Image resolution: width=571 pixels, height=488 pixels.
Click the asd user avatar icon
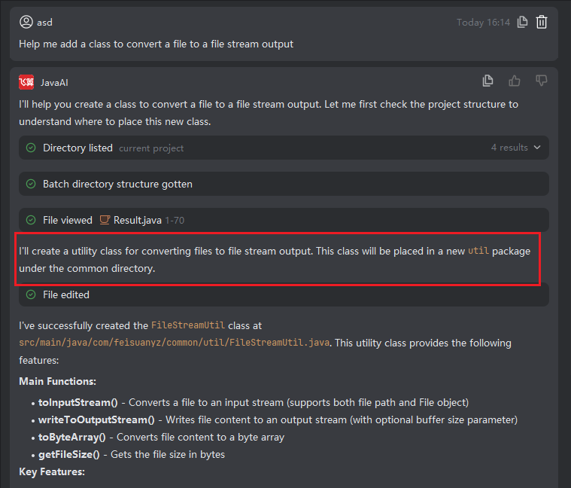tap(26, 22)
